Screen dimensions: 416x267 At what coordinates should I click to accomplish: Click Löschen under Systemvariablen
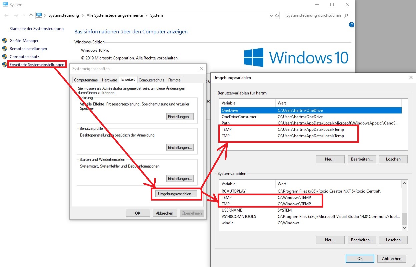[393, 240]
